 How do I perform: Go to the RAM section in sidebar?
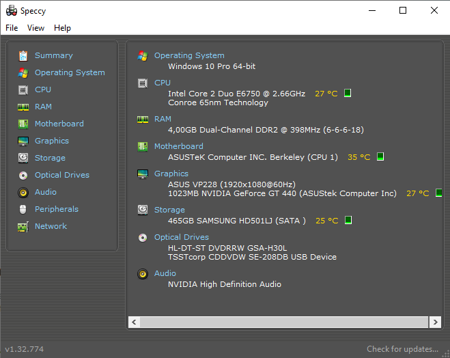[x=43, y=107]
